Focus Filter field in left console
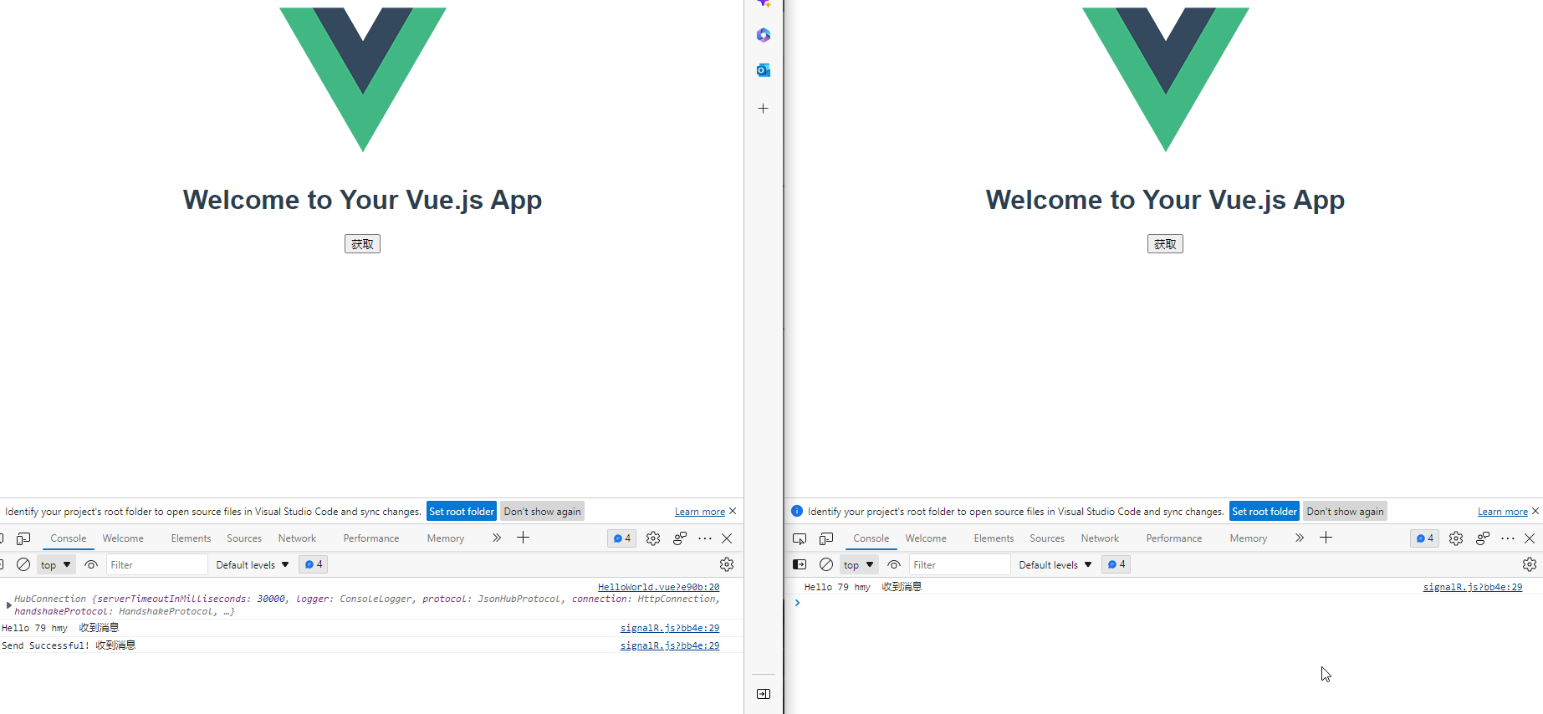 point(156,564)
